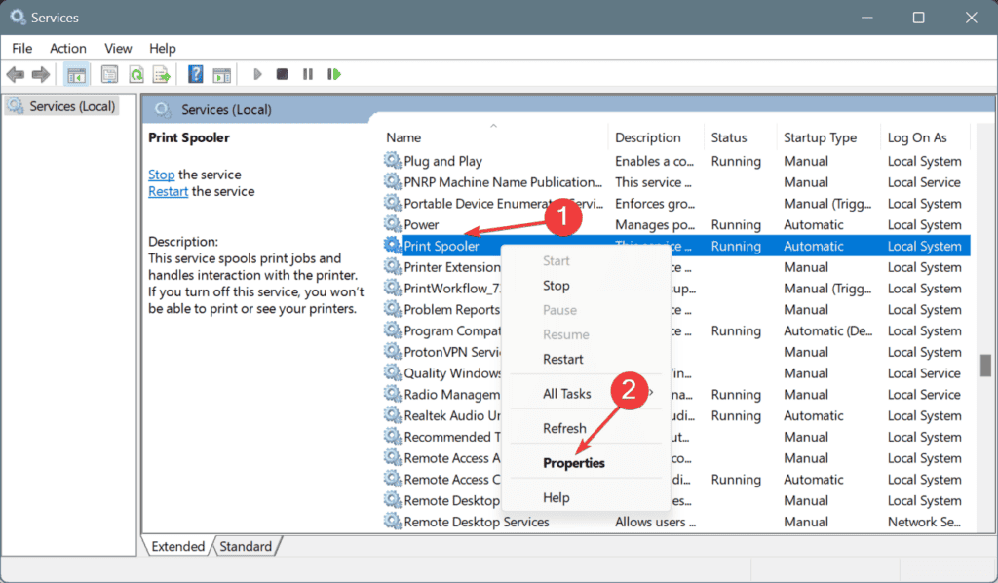Toggle the Show/Hide Console Tree icon
The image size is (998, 583).
(x=76, y=74)
